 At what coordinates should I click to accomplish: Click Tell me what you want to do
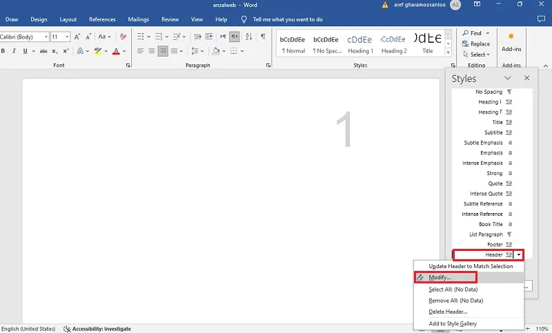[x=288, y=19]
